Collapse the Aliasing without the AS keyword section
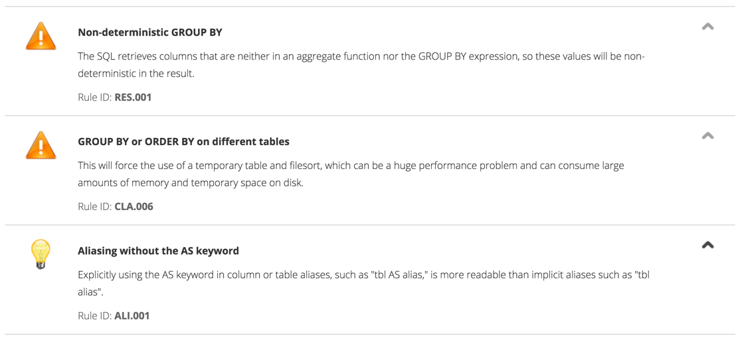The image size is (740, 338). (707, 245)
